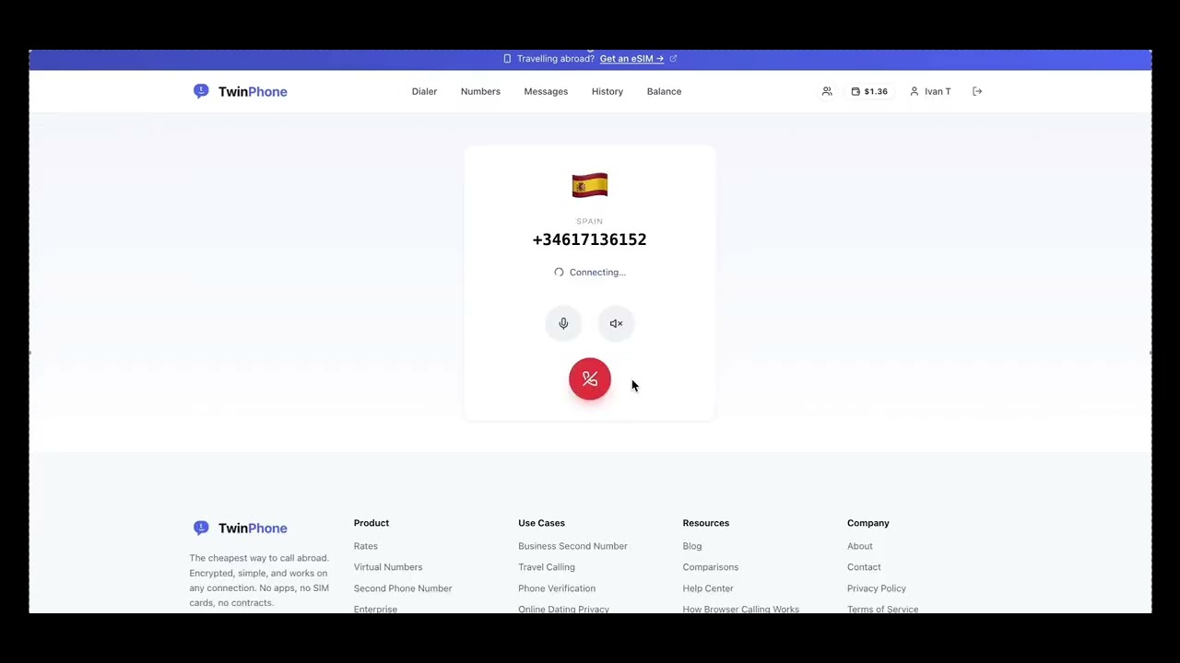This screenshot has width=1180, height=663.
Task: Click the Use Cases footer heading
Action: coord(541,523)
